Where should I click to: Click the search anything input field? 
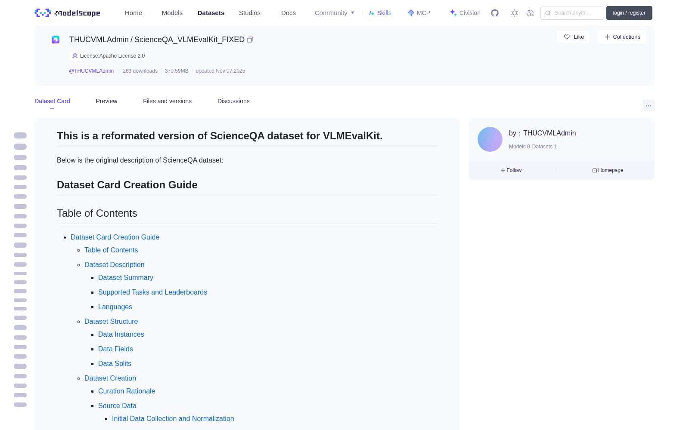click(572, 13)
